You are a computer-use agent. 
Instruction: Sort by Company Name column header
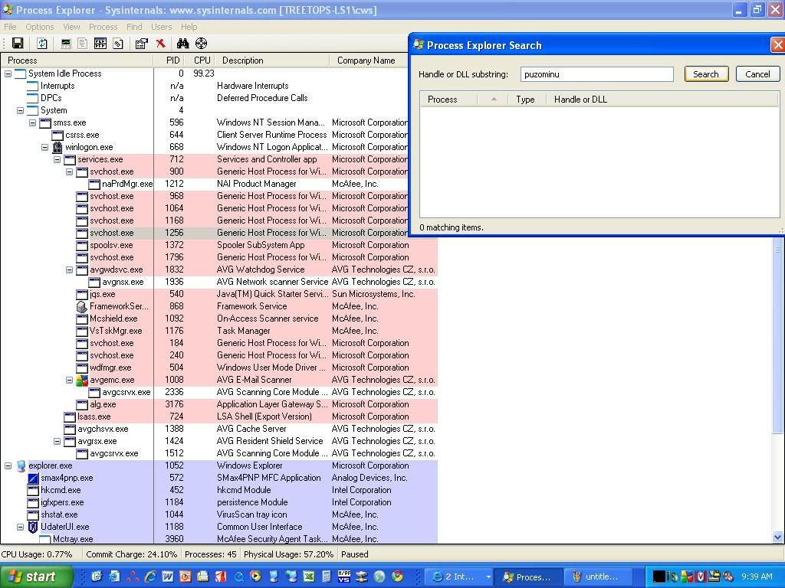click(369, 60)
